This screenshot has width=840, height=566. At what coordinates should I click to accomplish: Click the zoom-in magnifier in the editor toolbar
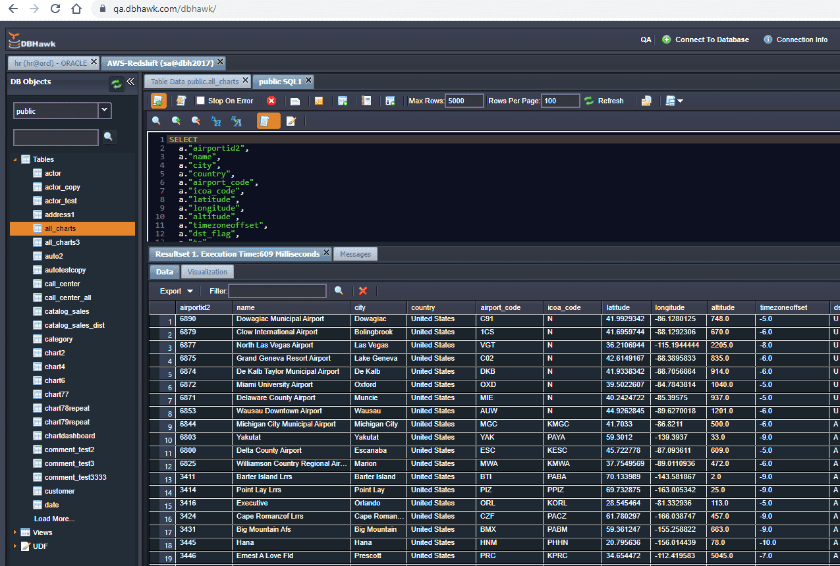pyautogui.click(x=176, y=121)
